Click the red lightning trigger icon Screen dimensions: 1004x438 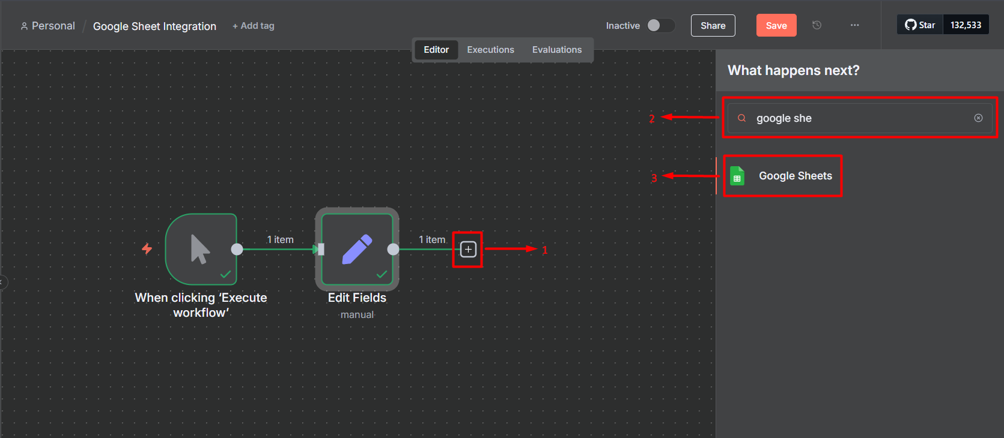click(x=147, y=248)
